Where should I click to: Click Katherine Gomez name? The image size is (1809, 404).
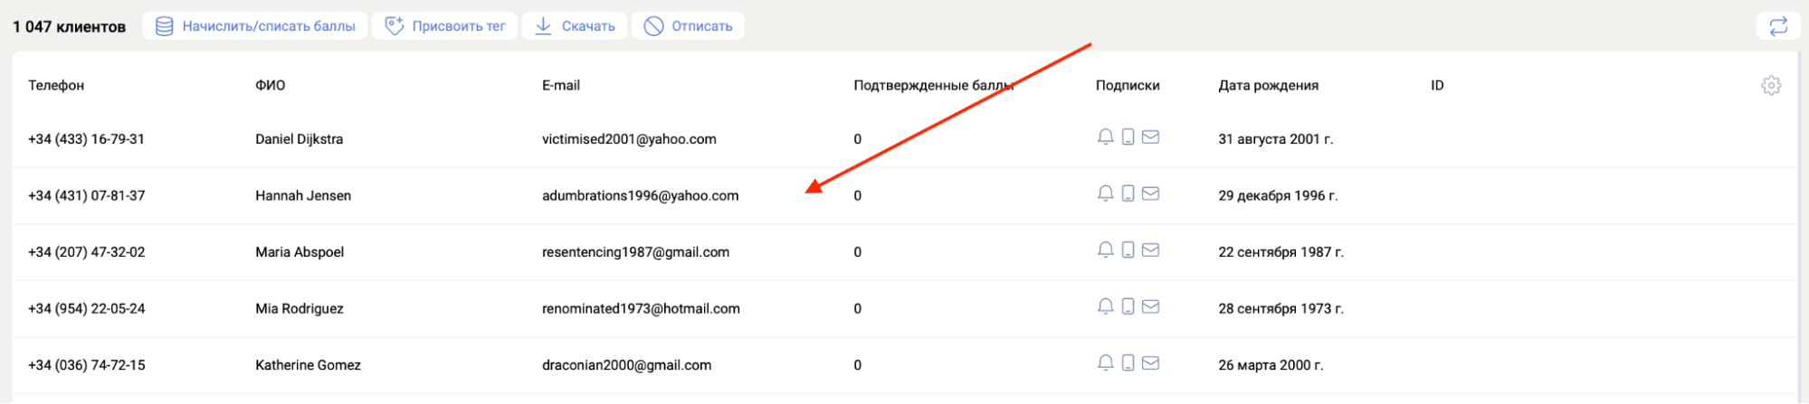[308, 365]
